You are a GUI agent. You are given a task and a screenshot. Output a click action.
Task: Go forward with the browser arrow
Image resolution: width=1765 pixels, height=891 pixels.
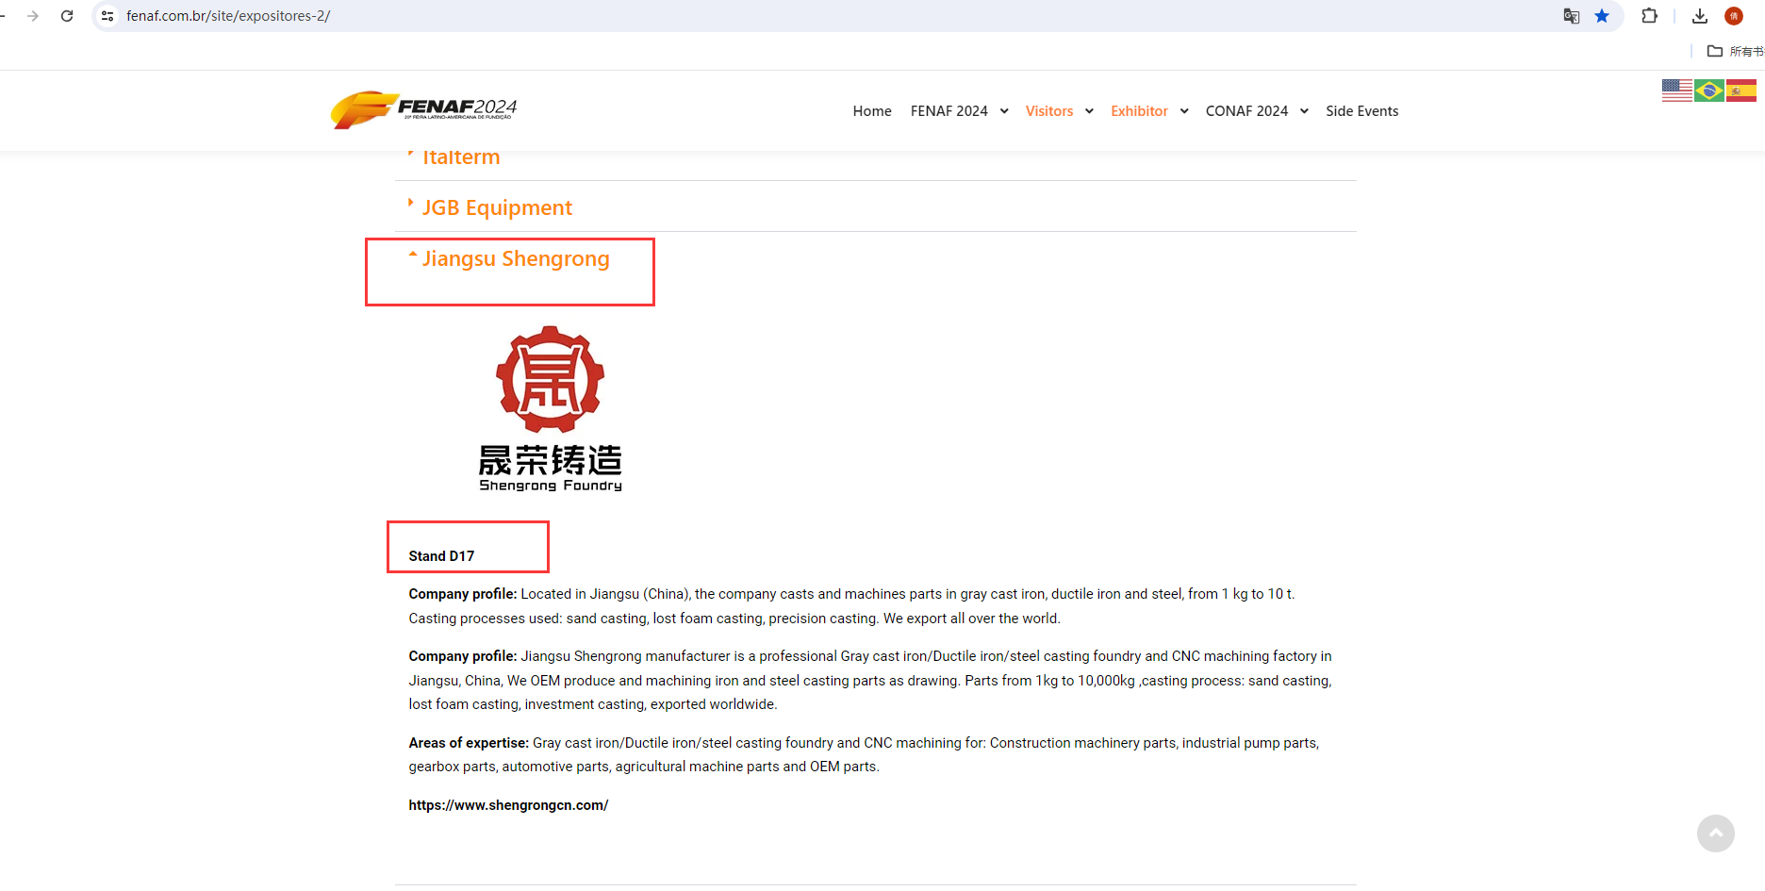tap(33, 16)
